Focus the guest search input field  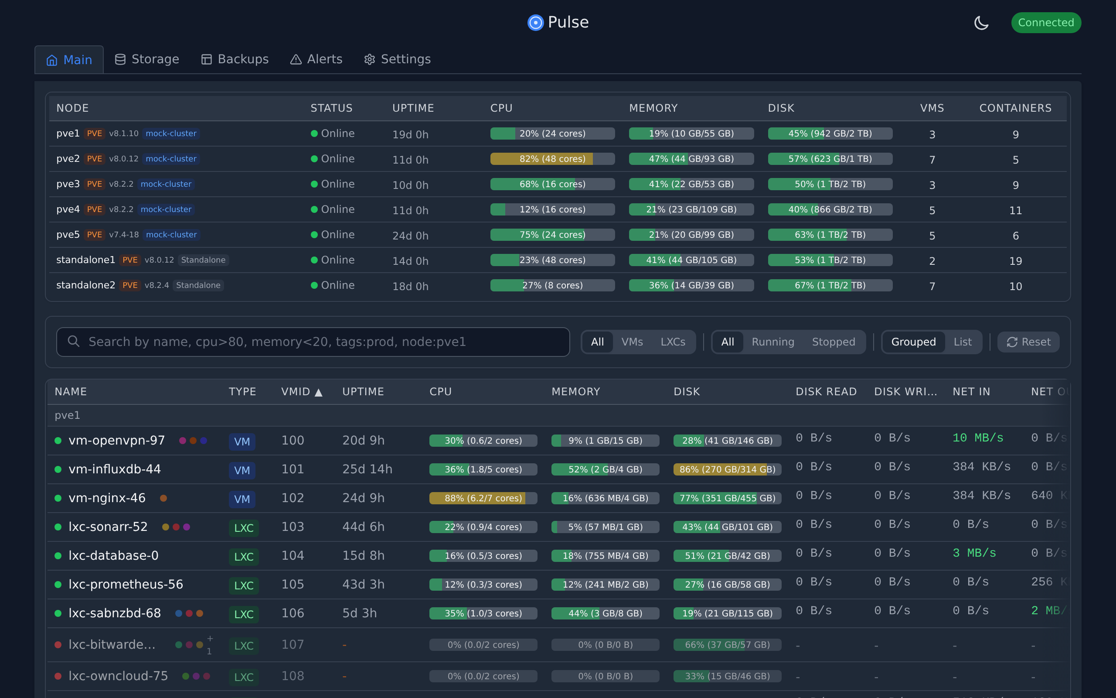[x=323, y=342]
